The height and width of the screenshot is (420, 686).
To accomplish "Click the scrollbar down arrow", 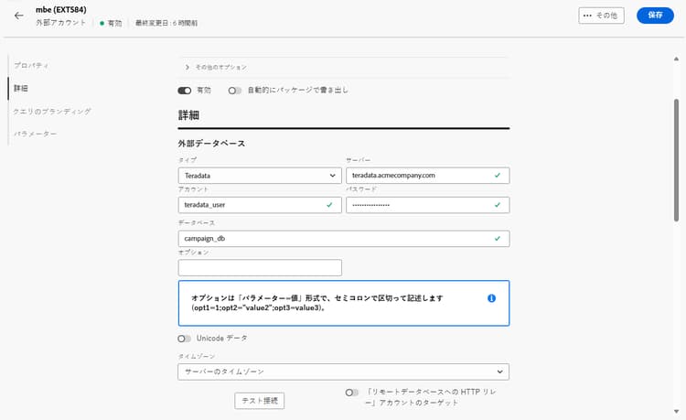I will tap(676, 411).
